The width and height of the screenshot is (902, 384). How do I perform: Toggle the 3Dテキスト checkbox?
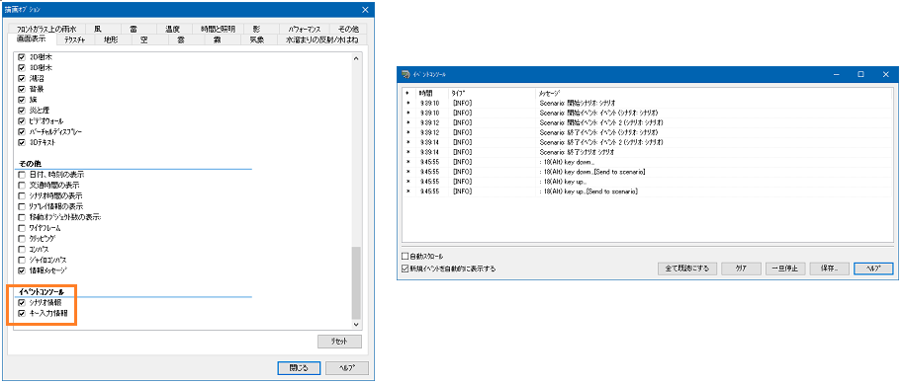[22, 142]
